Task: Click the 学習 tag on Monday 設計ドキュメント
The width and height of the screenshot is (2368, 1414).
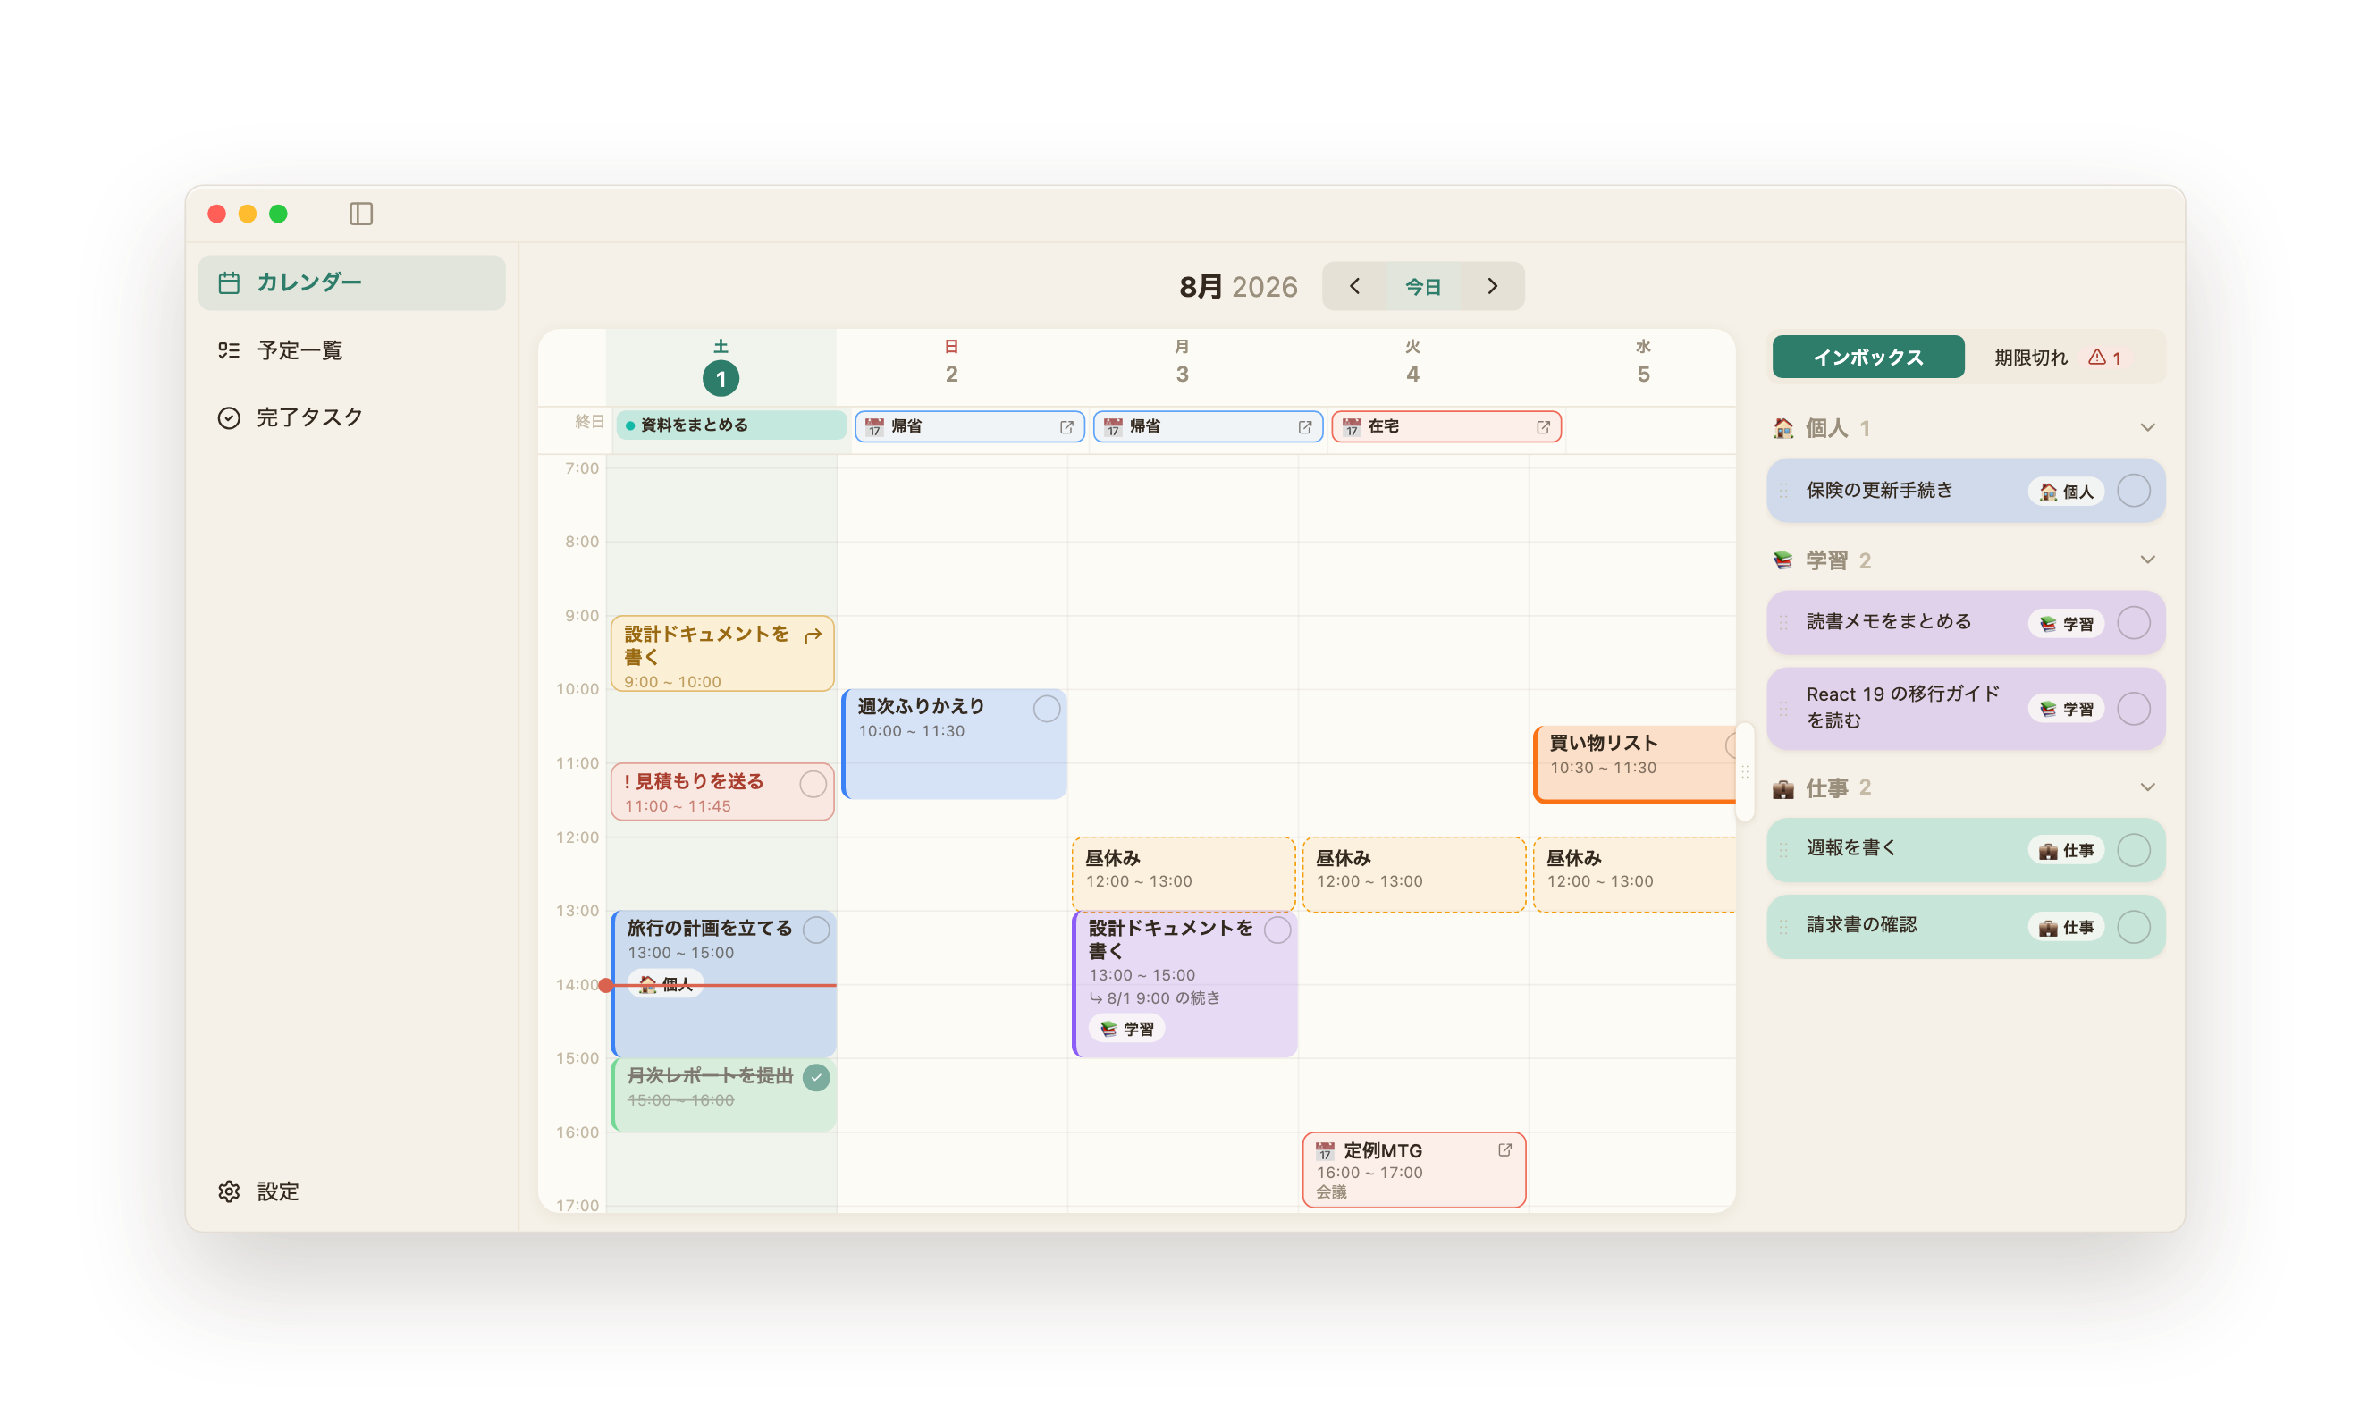Action: (x=1126, y=1029)
